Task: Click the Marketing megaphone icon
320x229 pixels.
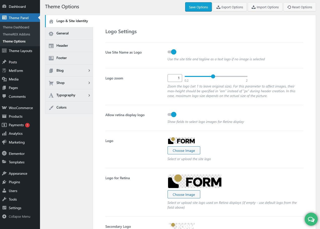Action: (4, 142)
